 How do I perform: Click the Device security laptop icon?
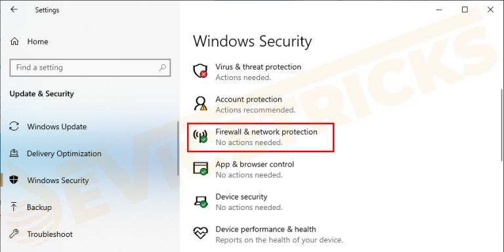(200, 201)
